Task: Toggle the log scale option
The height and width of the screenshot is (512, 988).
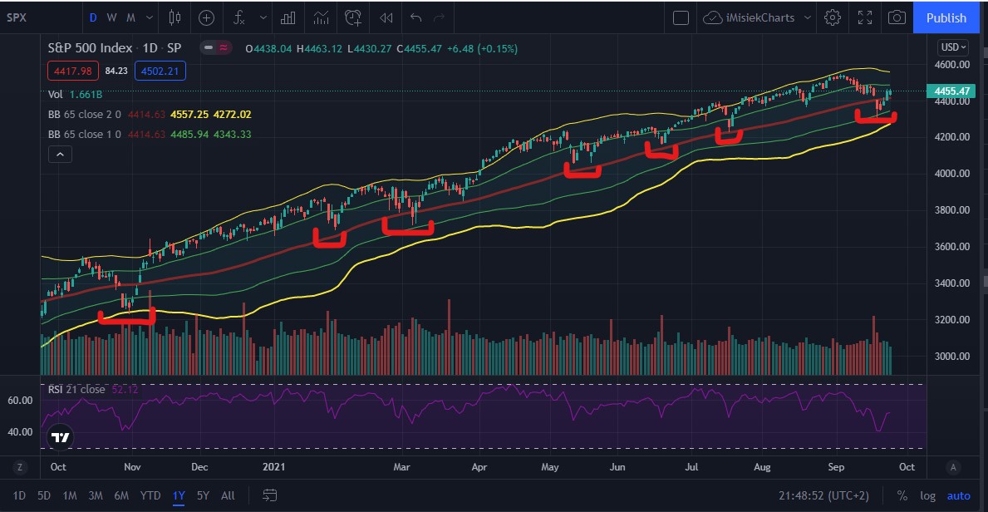Action: coord(927,495)
